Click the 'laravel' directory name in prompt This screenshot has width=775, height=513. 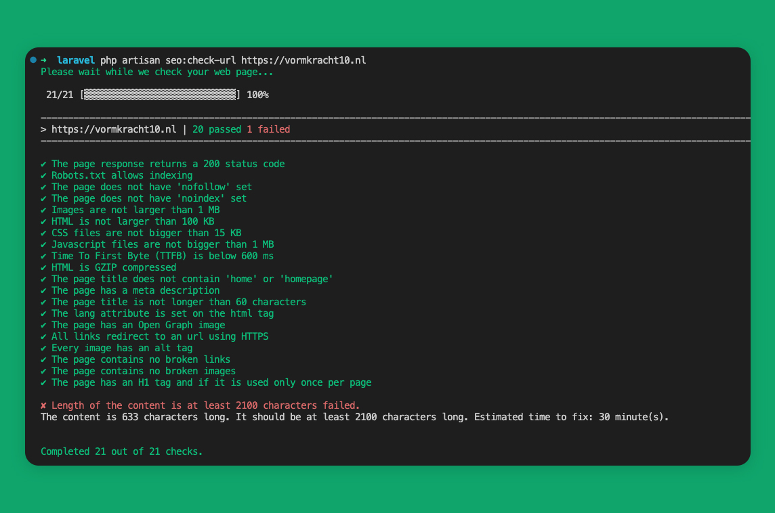click(x=76, y=60)
